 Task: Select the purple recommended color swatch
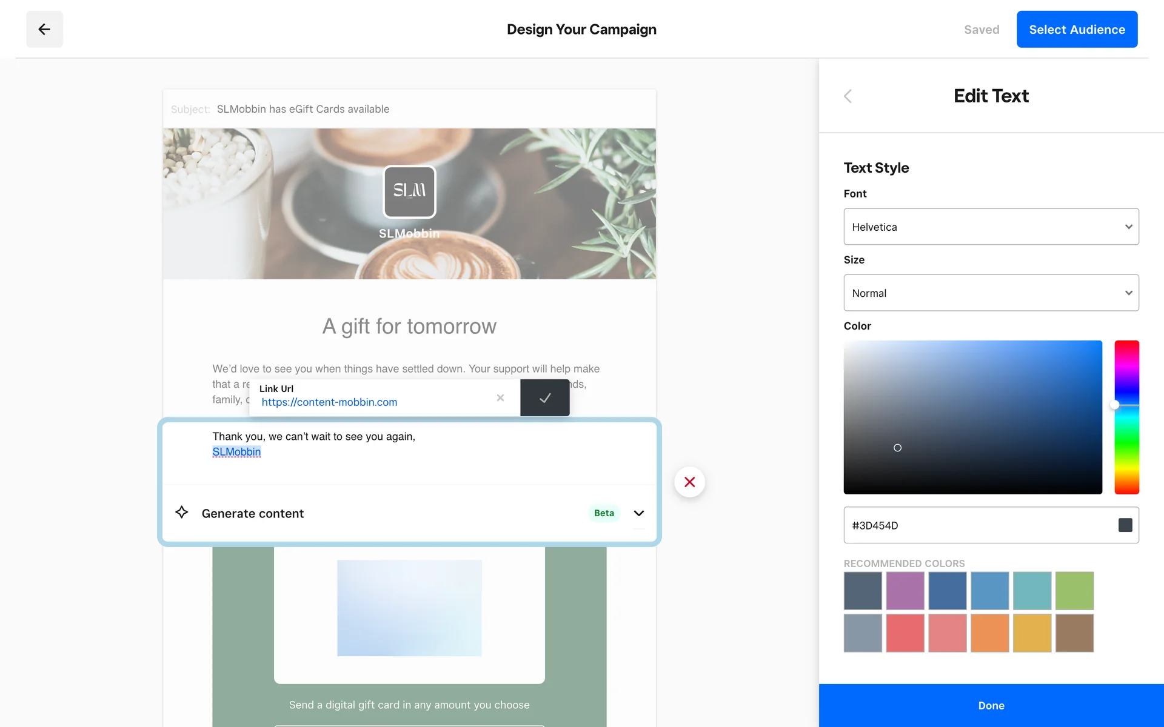pyautogui.click(x=905, y=591)
